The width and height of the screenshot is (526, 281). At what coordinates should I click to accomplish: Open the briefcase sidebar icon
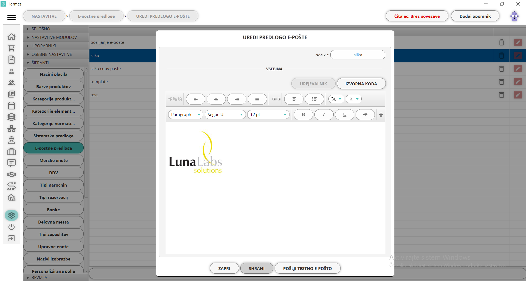[x=11, y=152]
